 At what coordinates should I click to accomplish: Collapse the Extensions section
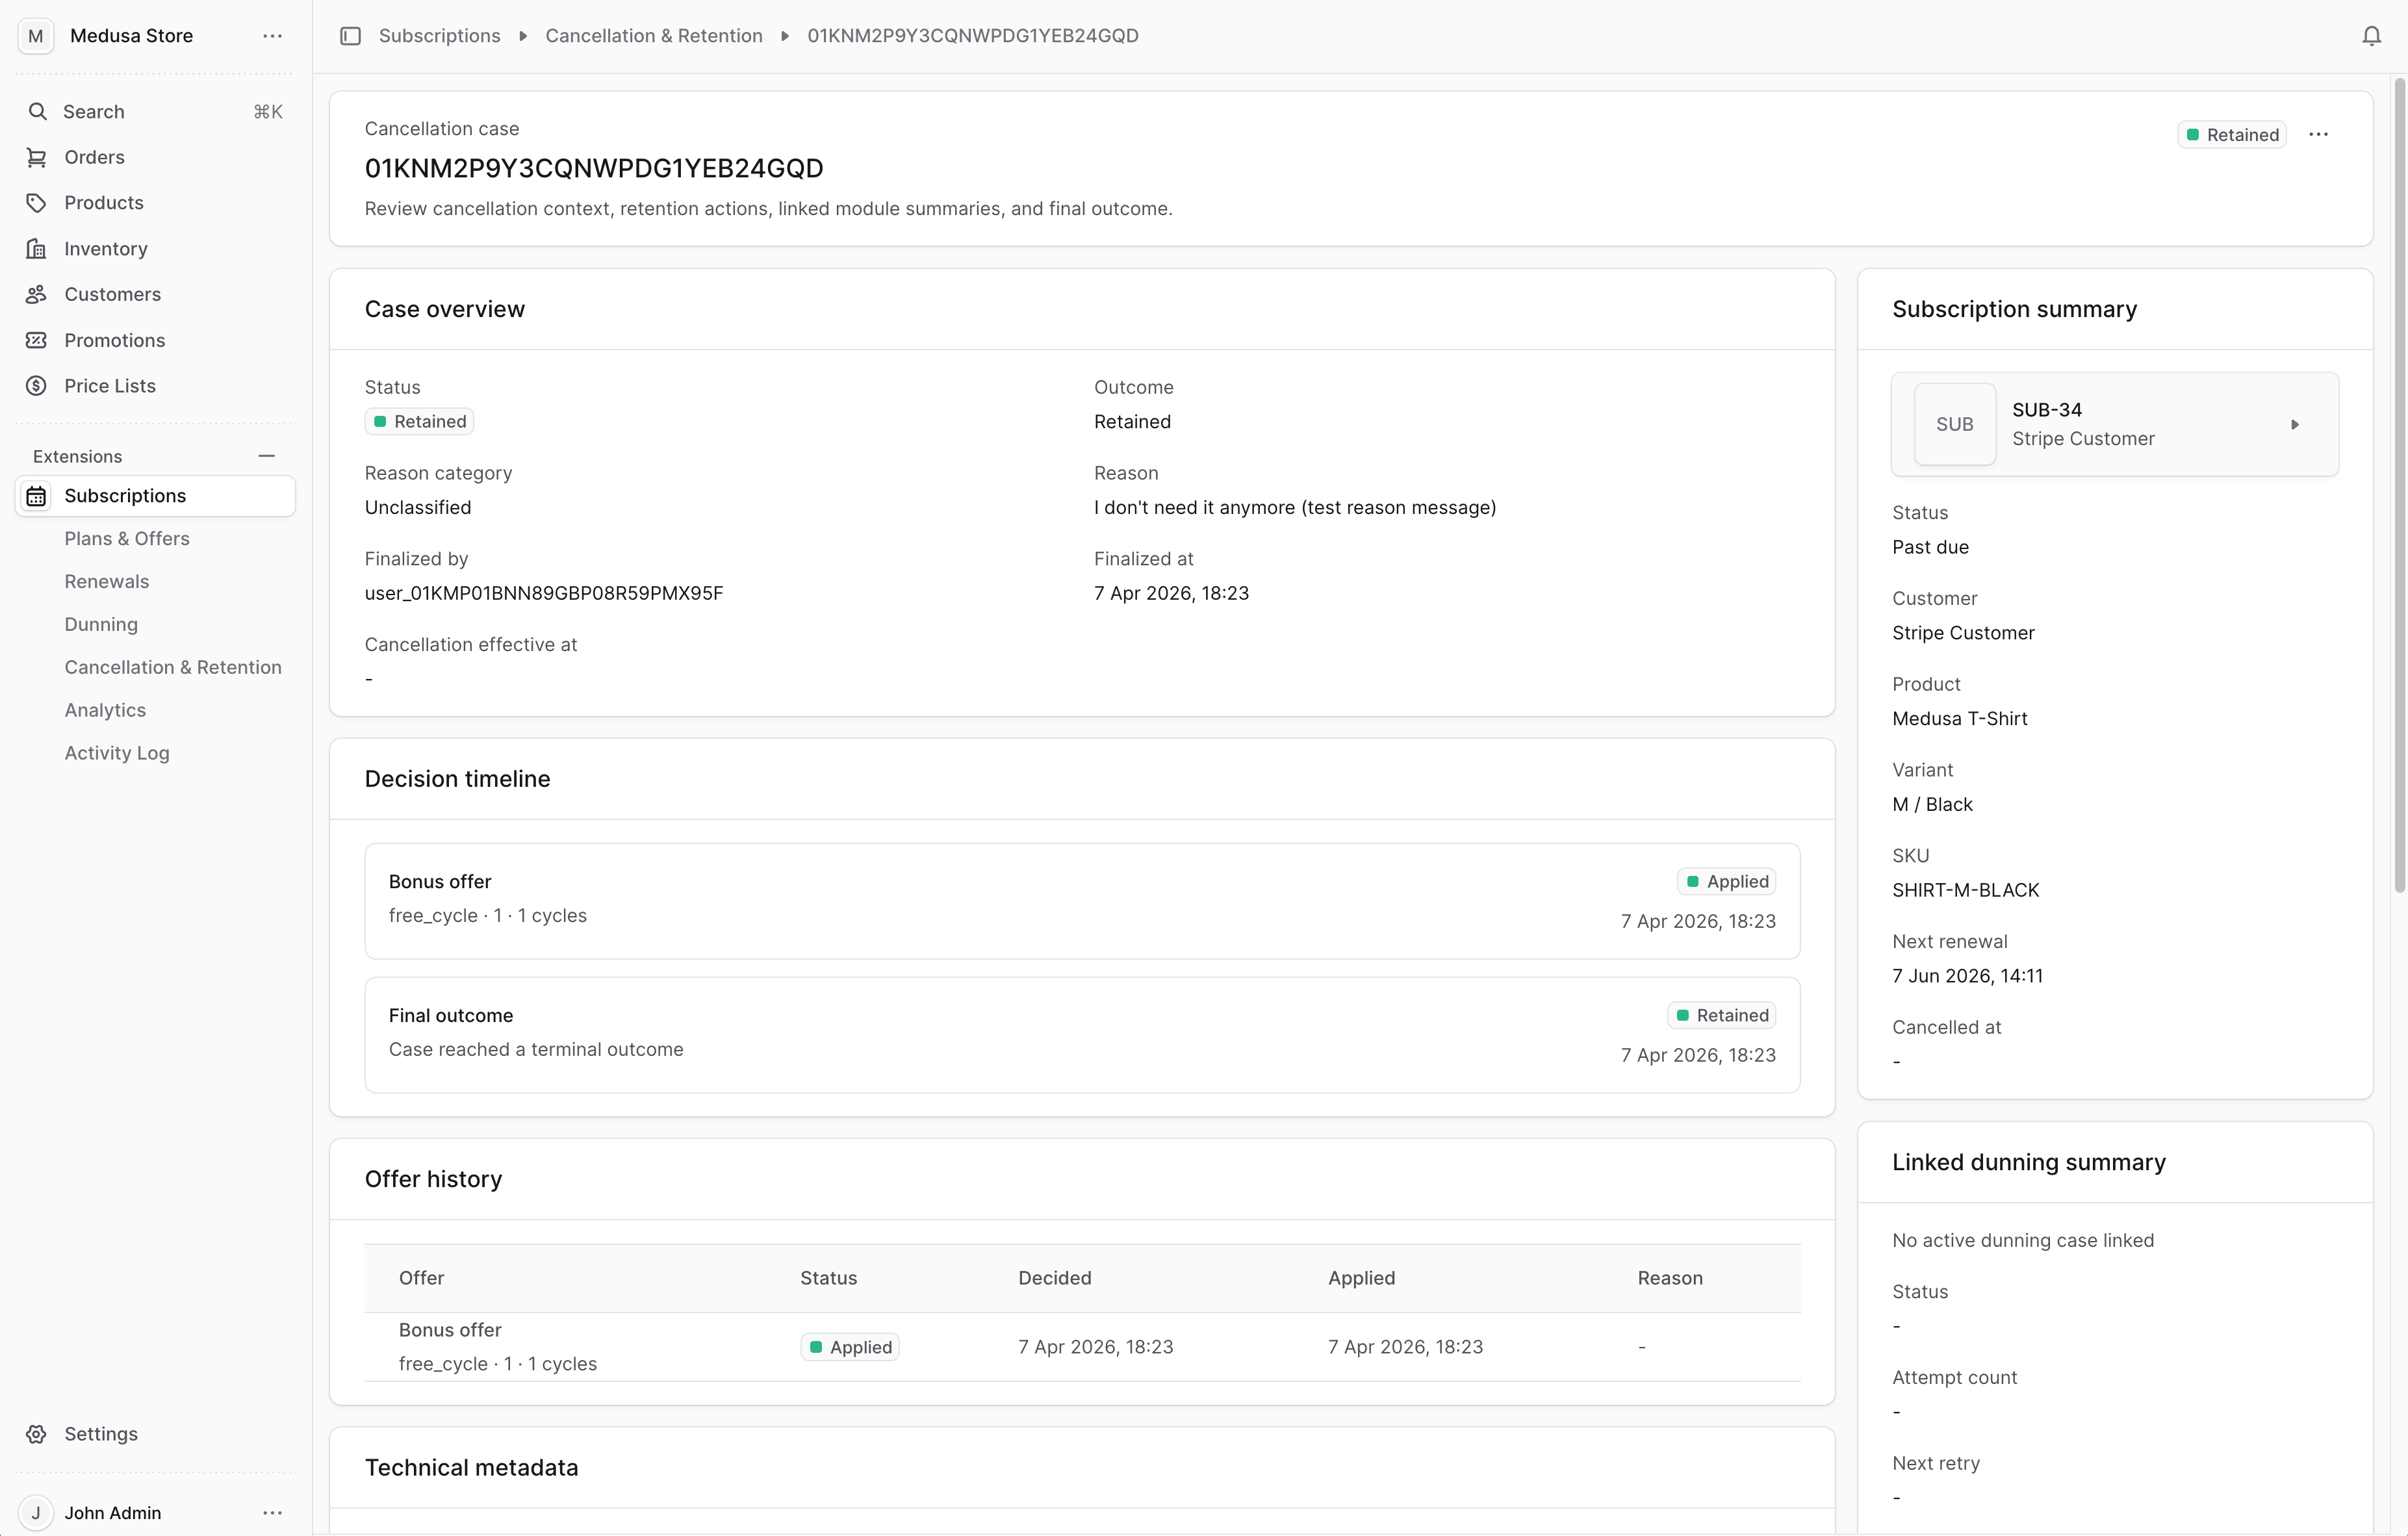[x=266, y=456]
